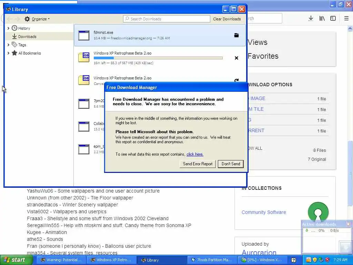
Task: Retry the canceled Retrophase ISO download
Action: pyautogui.click(x=236, y=80)
